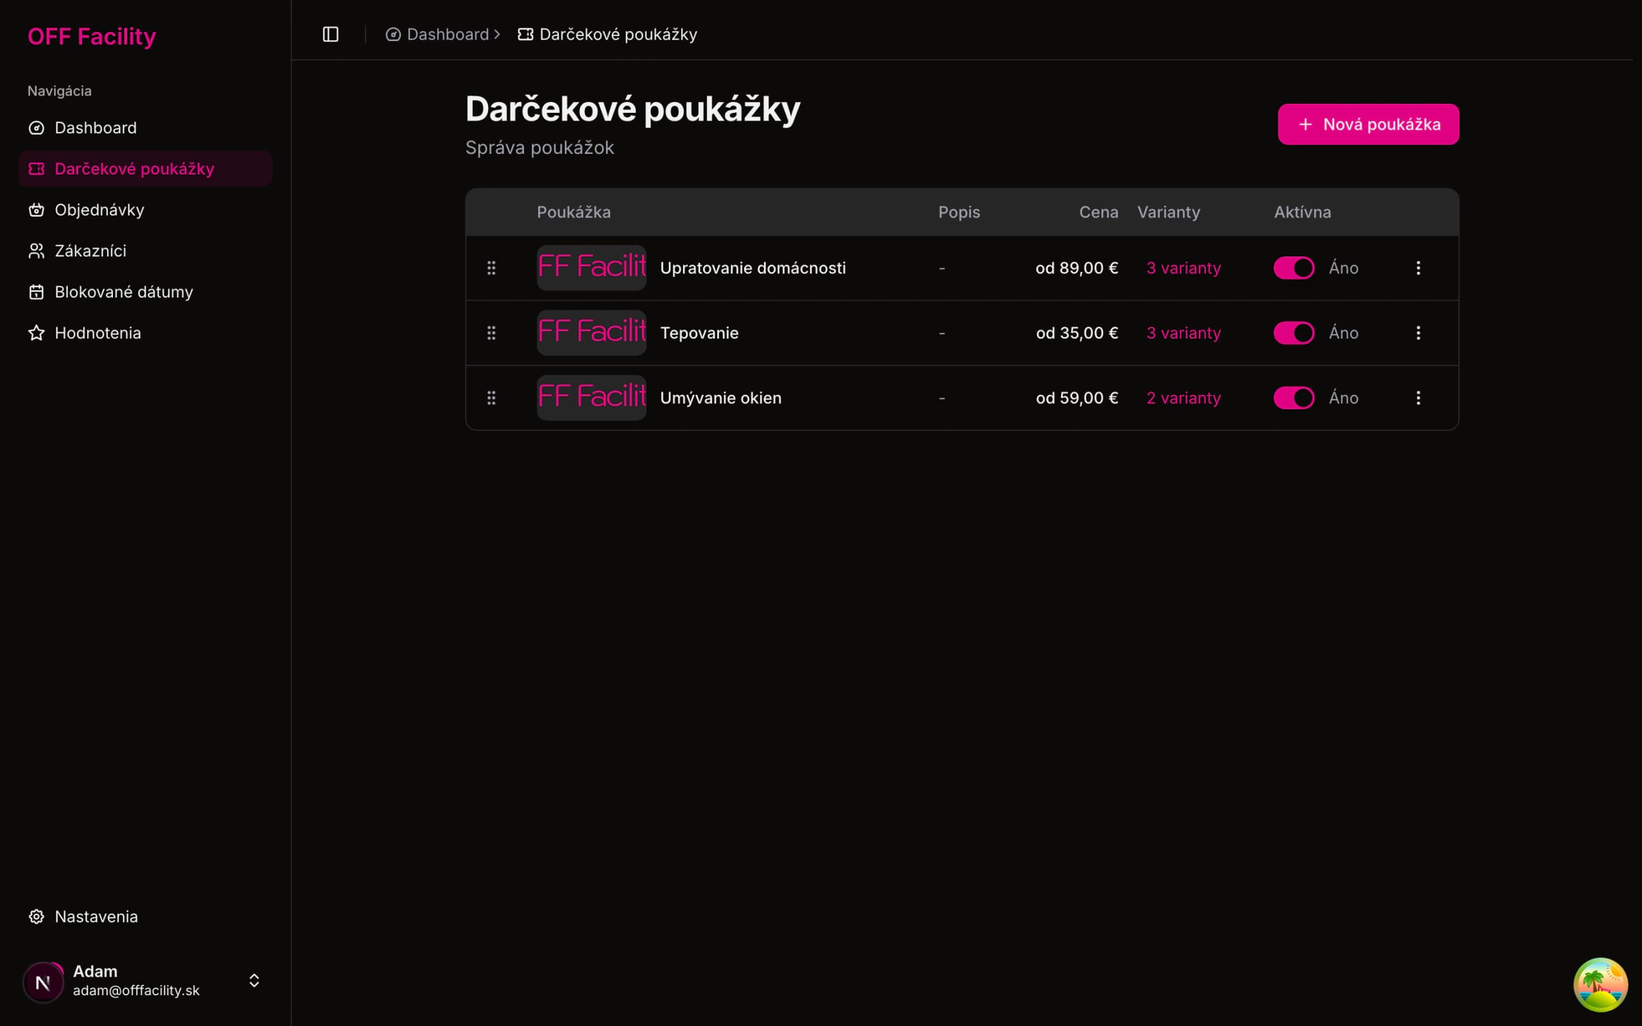
Task: Click the breadcrumb Dashboard compass icon
Action: [x=393, y=34]
